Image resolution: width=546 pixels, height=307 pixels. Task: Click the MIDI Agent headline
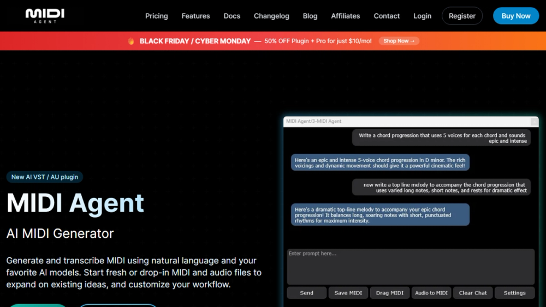tap(75, 203)
